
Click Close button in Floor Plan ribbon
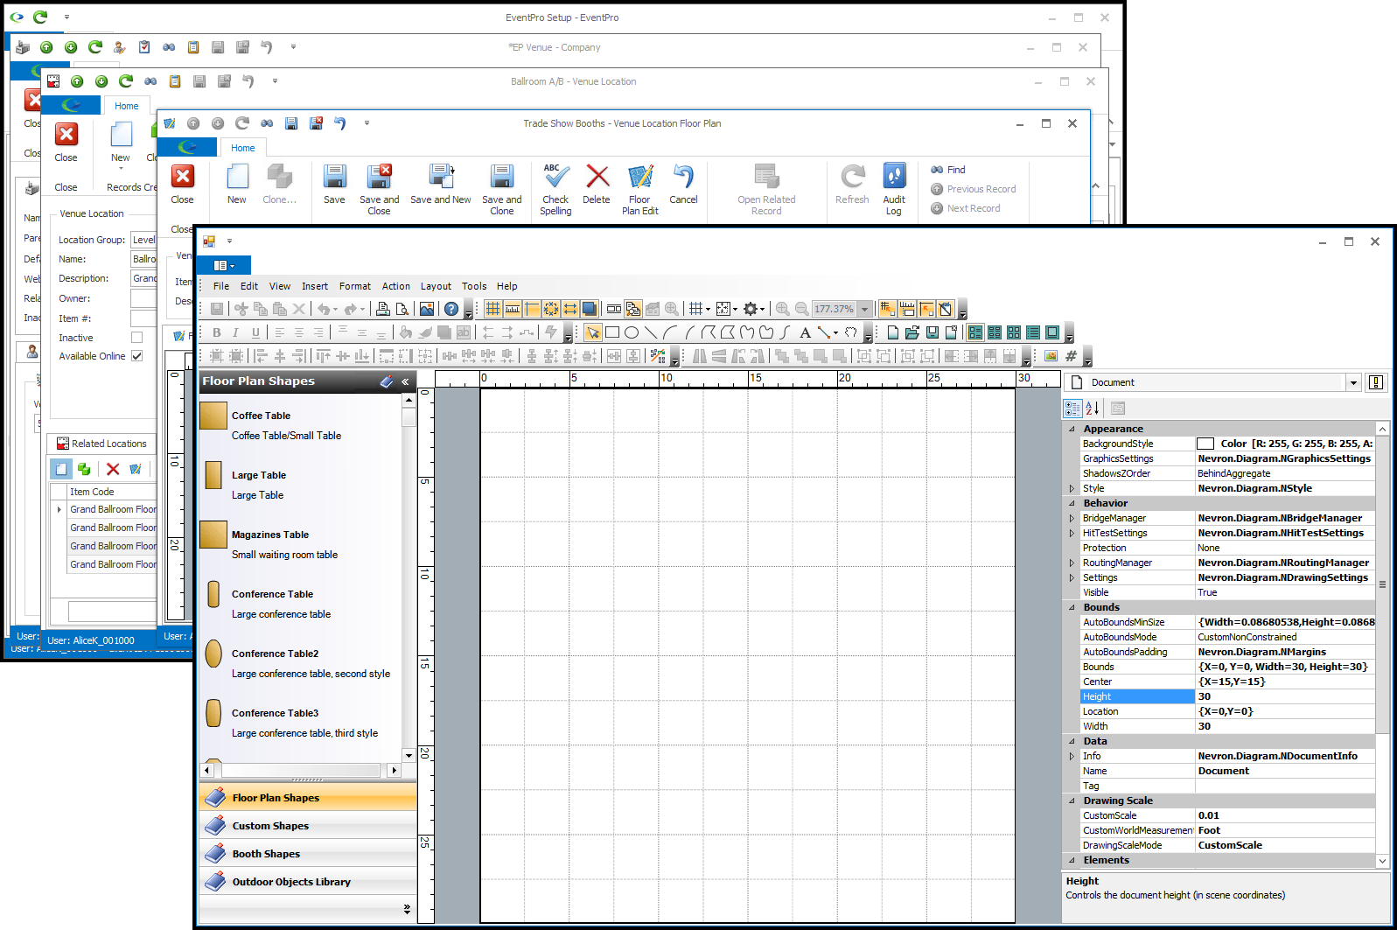click(183, 184)
